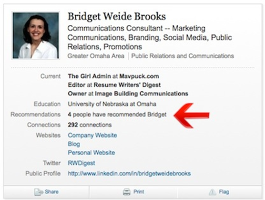Click University of Nebraska at Omaha
The width and height of the screenshot is (265, 200).
(112, 104)
